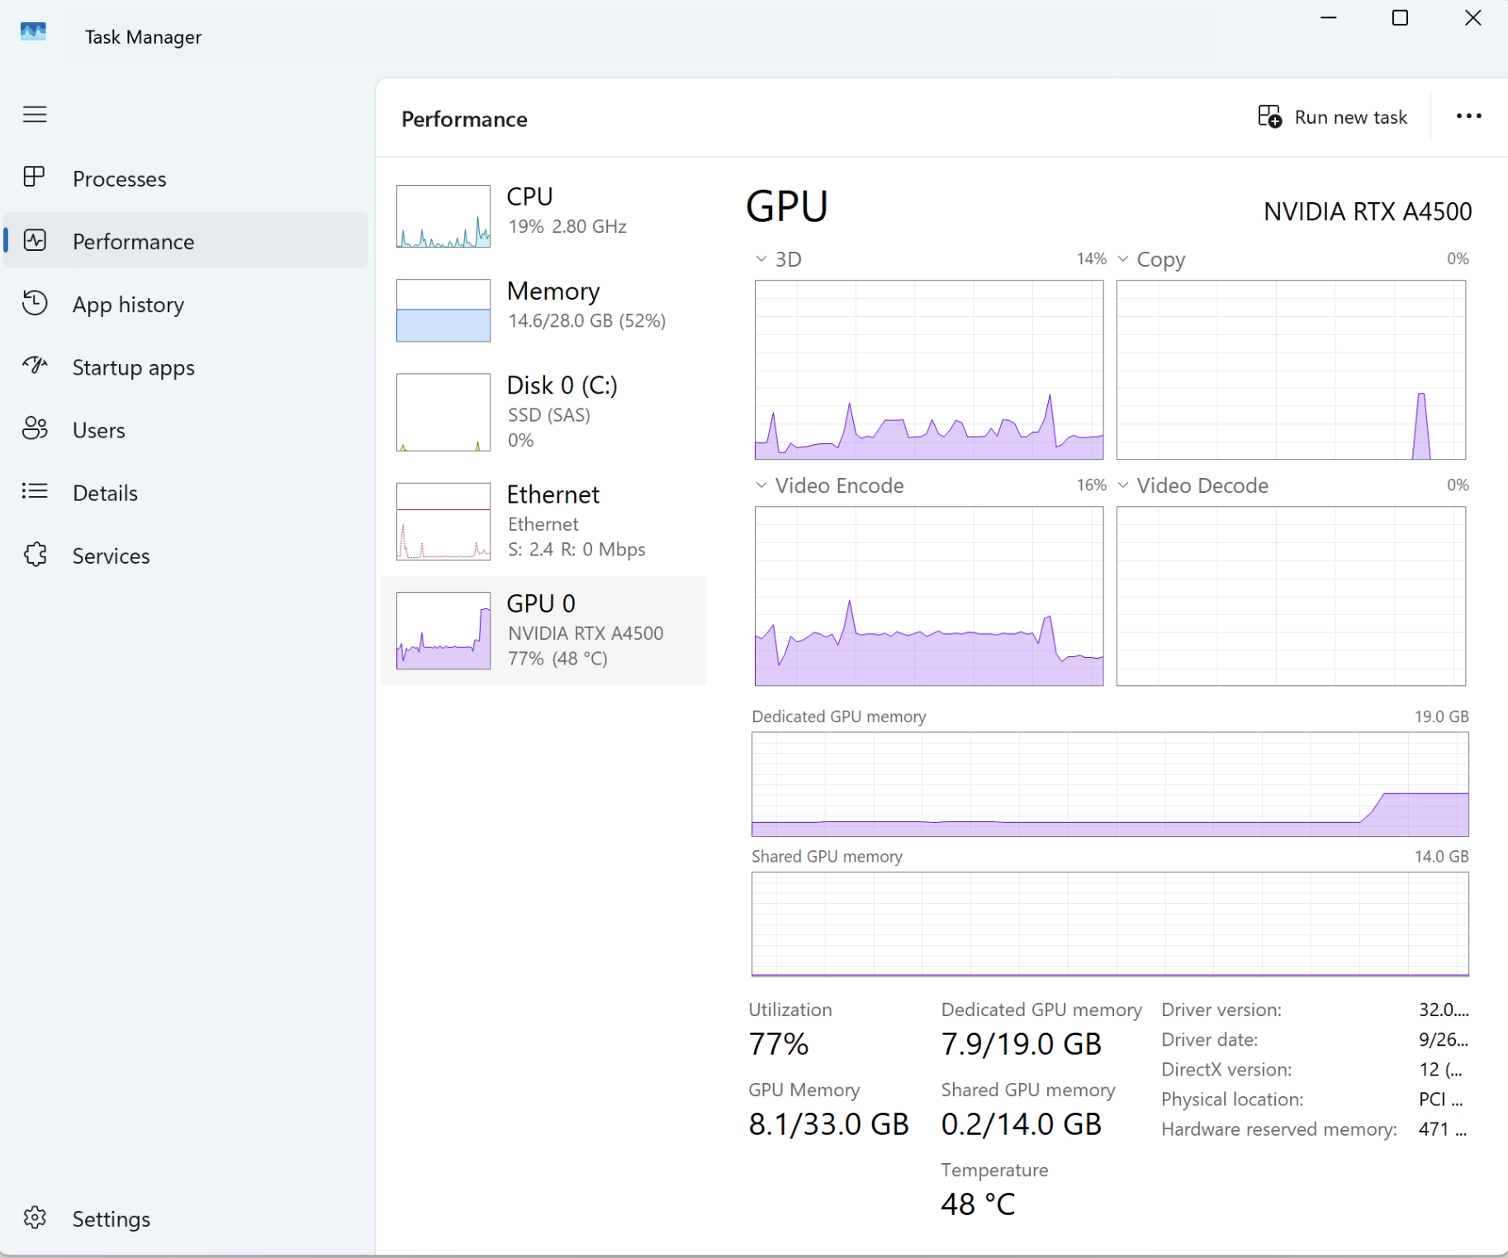
Task: Click the Processes icon in sidebar
Action: (35, 177)
